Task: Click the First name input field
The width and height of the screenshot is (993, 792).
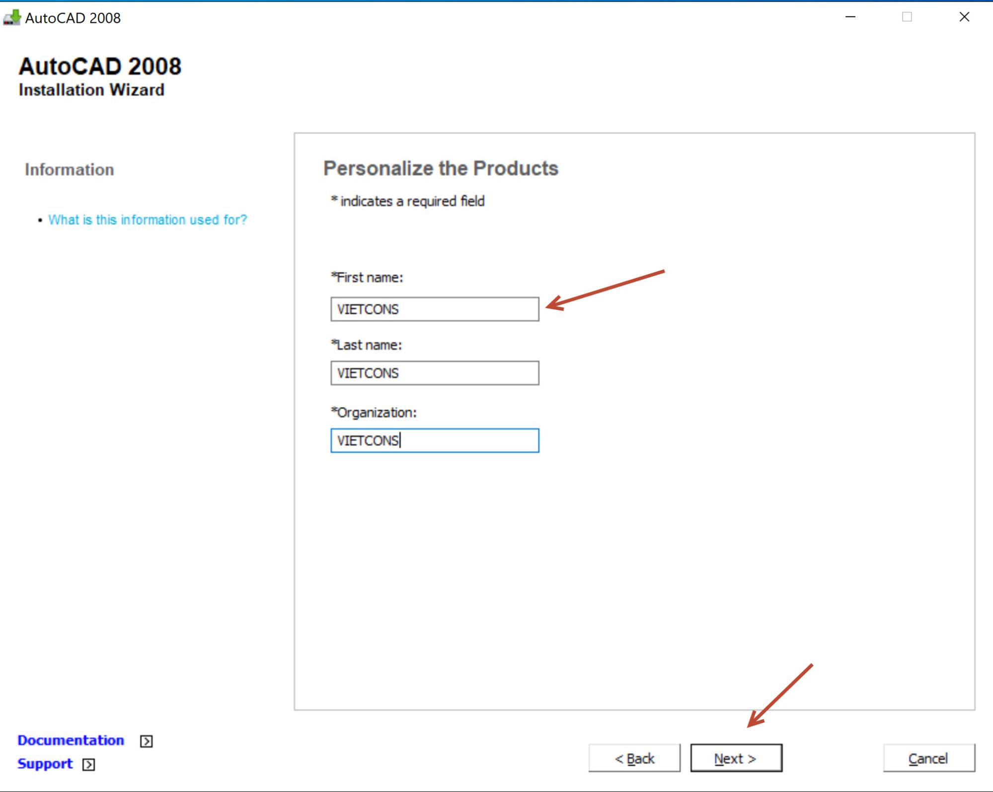Action: point(435,309)
